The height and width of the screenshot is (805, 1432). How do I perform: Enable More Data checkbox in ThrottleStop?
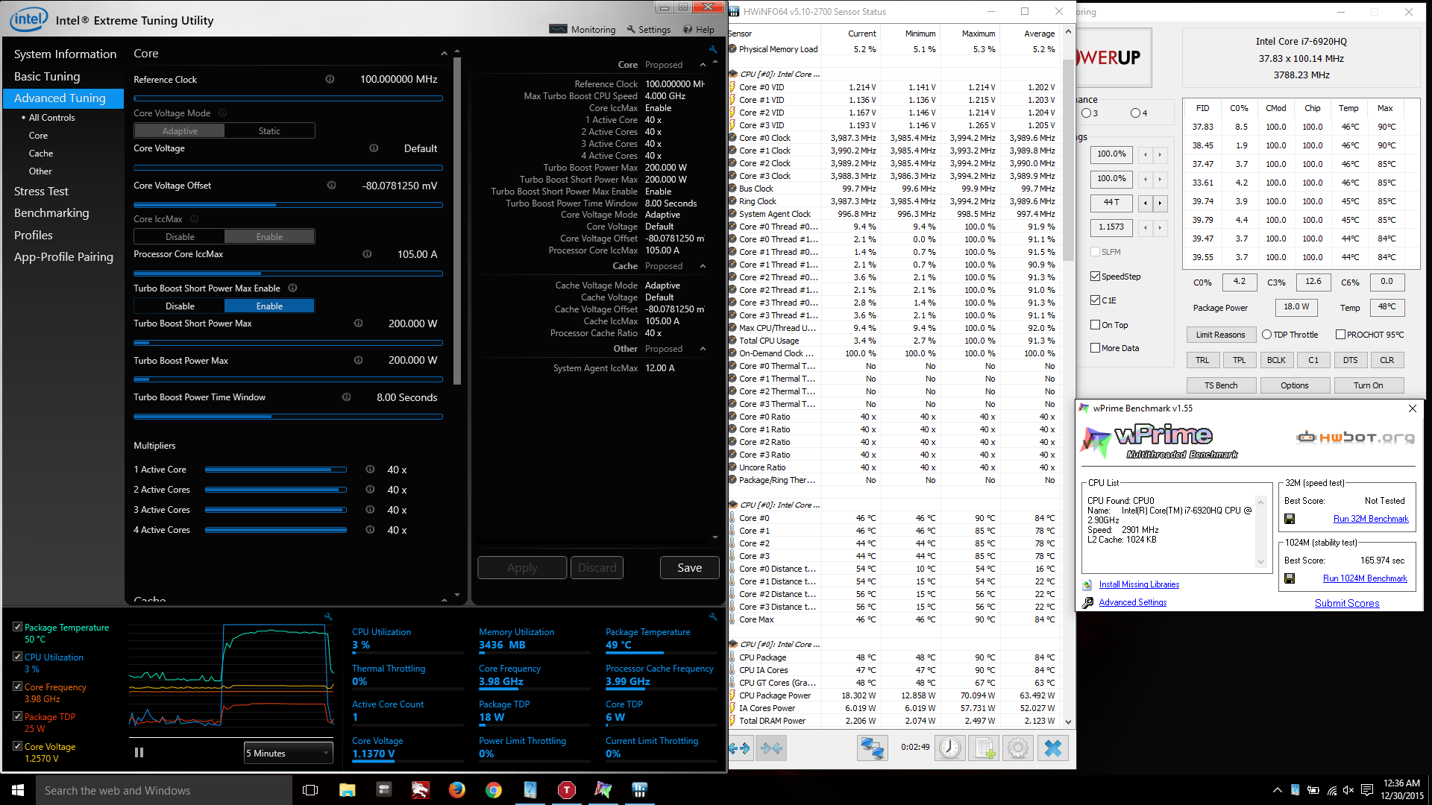pyautogui.click(x=1096, y=348)
